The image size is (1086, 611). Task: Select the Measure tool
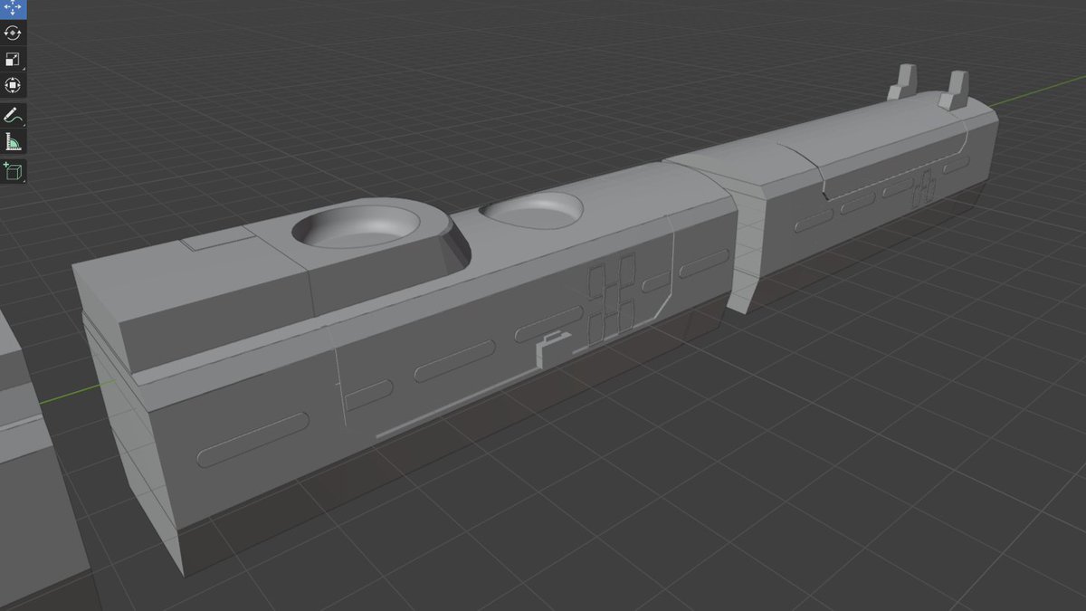tap(13, 142)
